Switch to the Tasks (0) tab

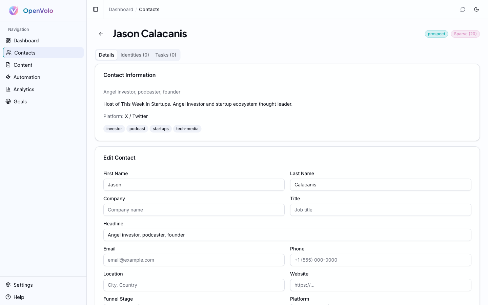pyautogui.click(x=166, y=55)
